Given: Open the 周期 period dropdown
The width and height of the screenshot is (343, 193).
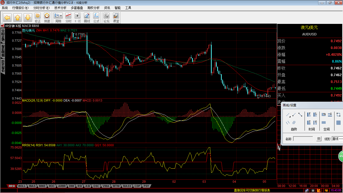Looking at the screenshot, I should pyautogui.click(x=58, y=18).
